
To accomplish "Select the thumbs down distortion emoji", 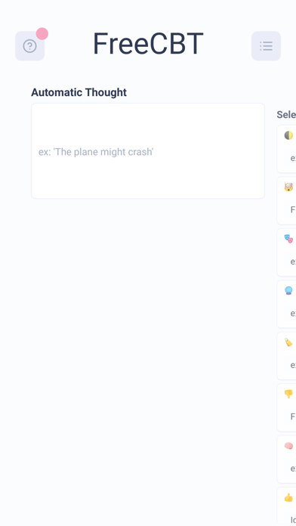I will click(288, 394).
